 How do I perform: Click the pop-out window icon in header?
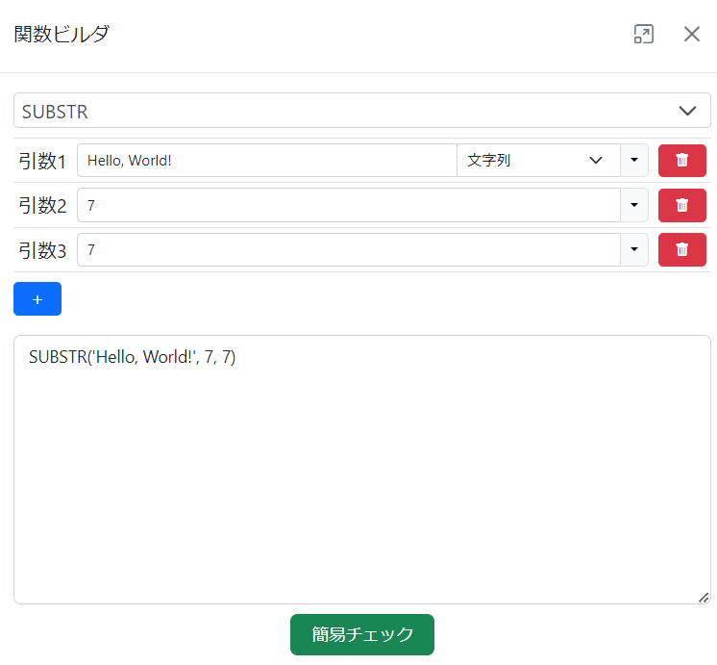point(643,35)
